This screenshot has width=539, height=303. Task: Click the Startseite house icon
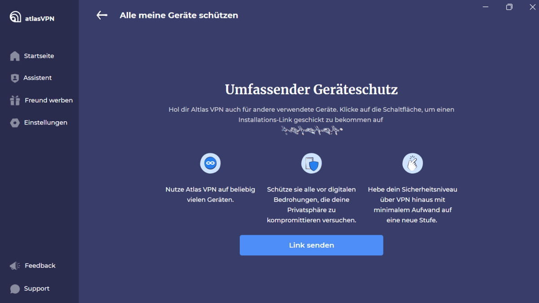(15, 56)
